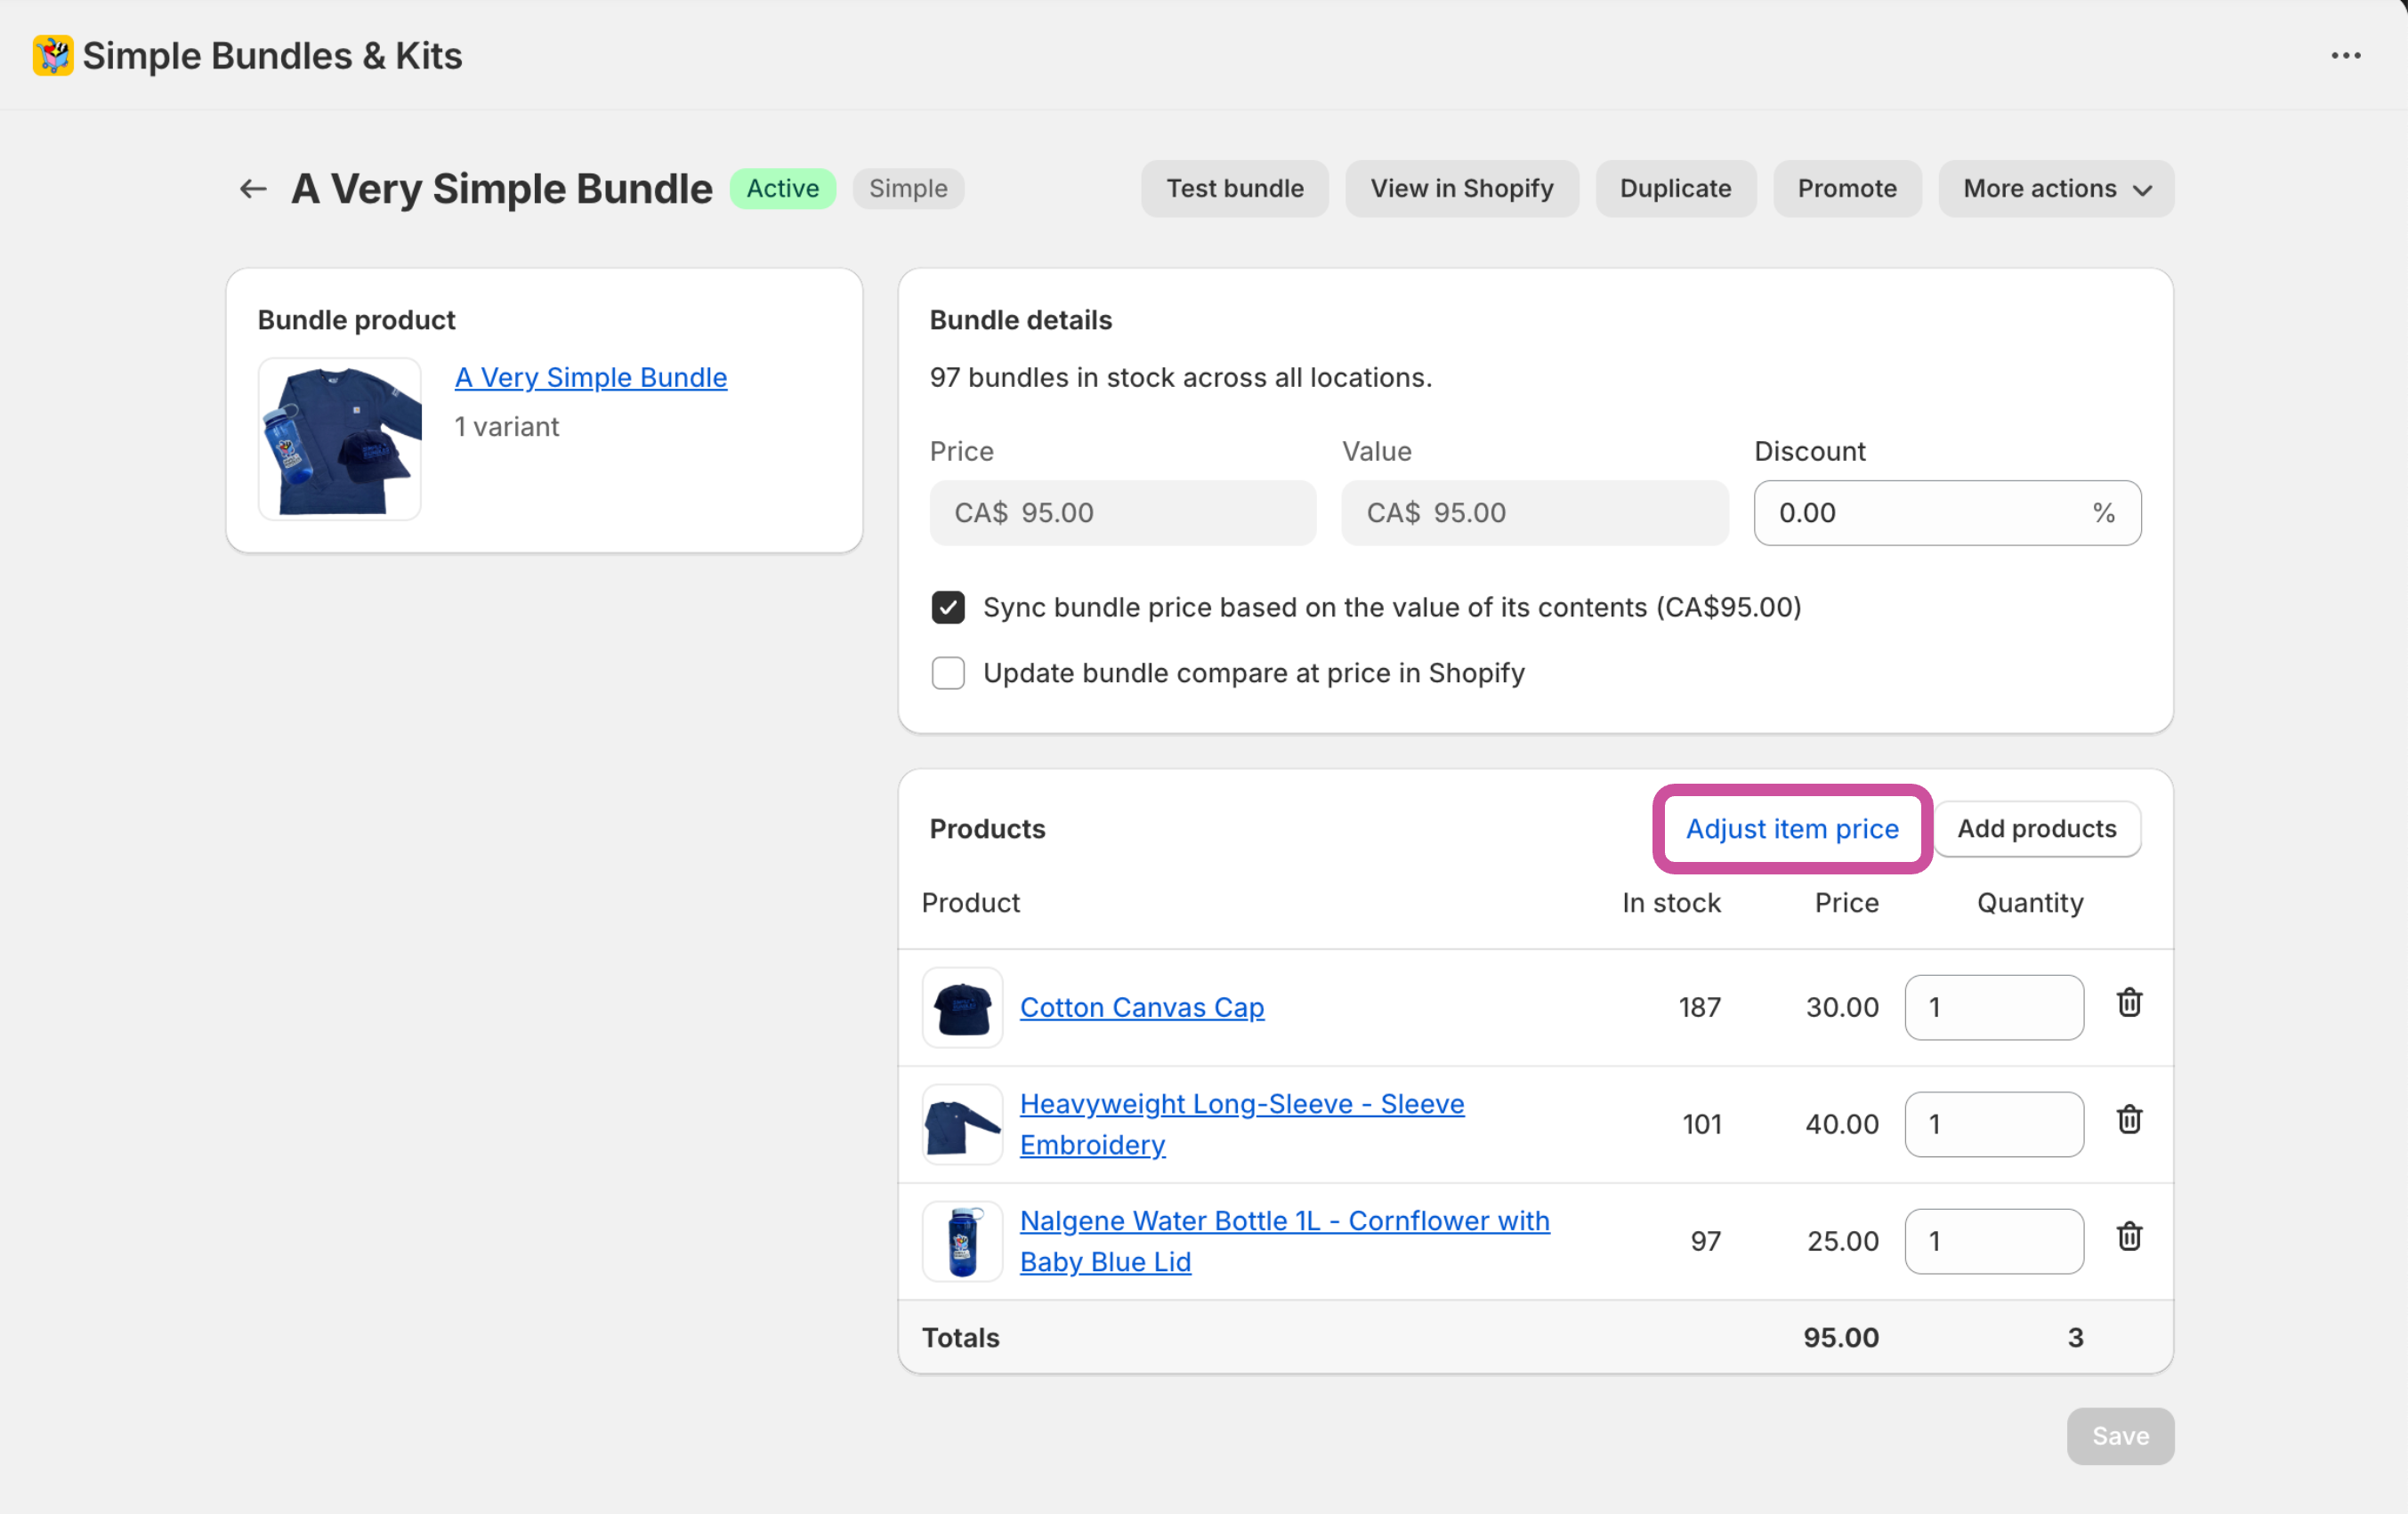Edit quantity for Cotton Canvas Cap
The width and height of the screenshot is (2408, 1514).
click(x=1994, y=1007)
